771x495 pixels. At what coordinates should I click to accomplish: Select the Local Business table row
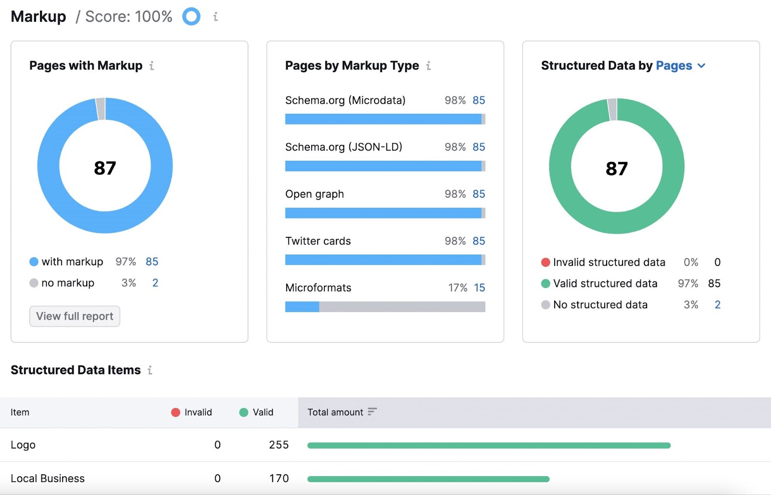48,478
